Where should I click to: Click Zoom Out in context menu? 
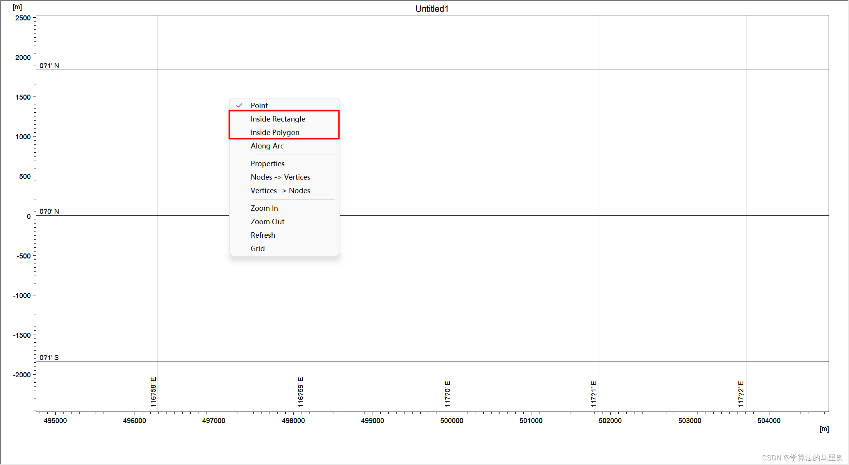(267, 222)
